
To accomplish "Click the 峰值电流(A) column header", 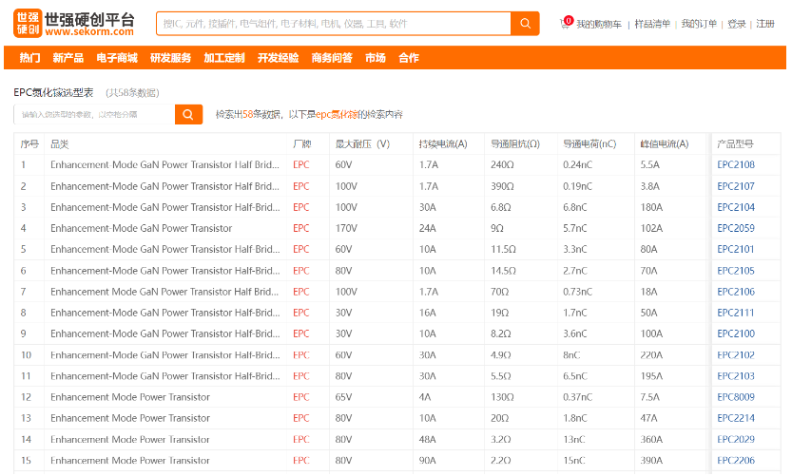I will coord(665,144).
